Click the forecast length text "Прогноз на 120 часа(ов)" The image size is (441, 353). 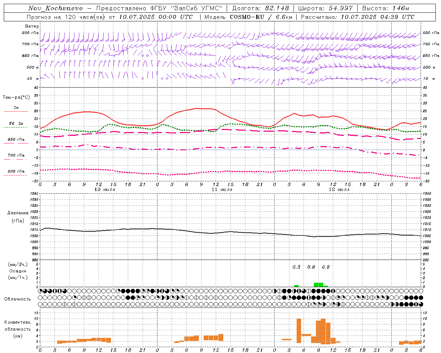click(66, 17)
